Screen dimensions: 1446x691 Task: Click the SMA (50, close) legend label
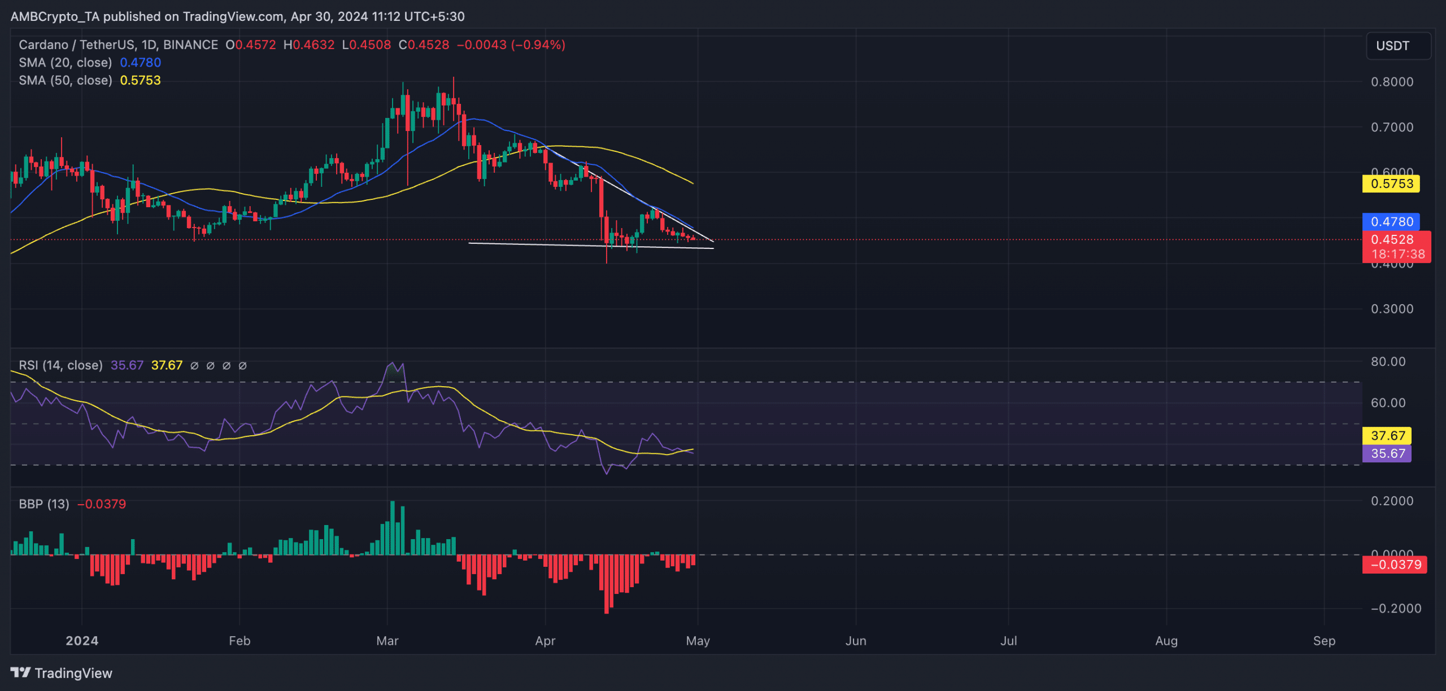point(66,80)
